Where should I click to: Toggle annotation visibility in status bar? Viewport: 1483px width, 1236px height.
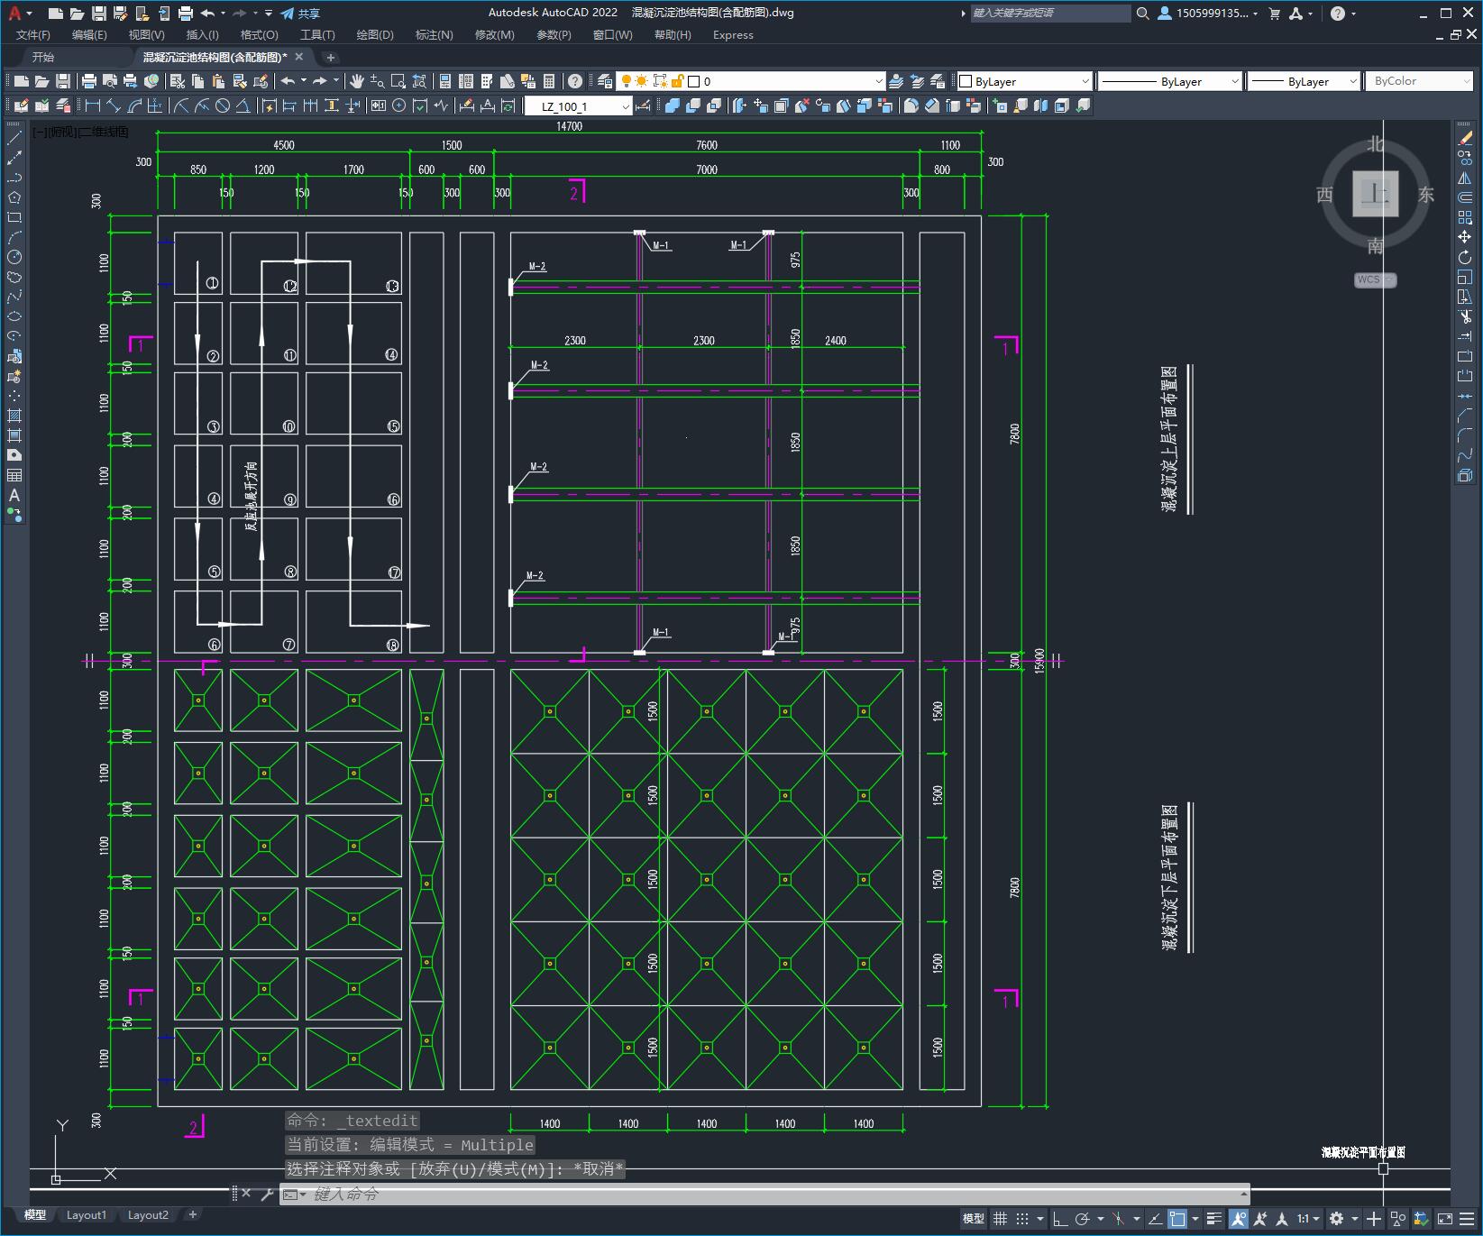pos(1238,1219)
